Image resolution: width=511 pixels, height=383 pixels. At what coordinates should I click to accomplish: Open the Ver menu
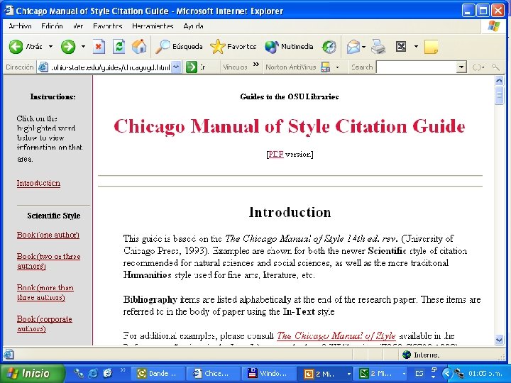(x=78, y=26)
